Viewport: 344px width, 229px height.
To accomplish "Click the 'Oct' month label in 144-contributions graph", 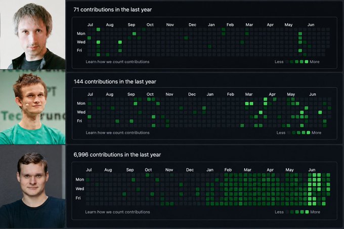I will pyautogui.click(x=150, y=94).
